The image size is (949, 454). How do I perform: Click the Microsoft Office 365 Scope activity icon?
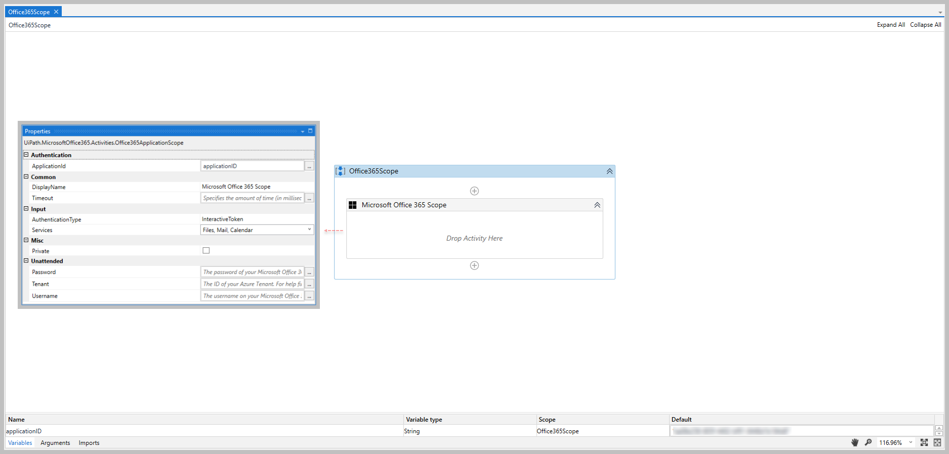(353, 205)
